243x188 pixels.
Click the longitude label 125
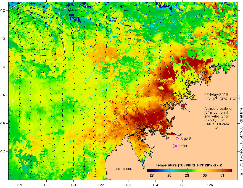tap(183, 185)
